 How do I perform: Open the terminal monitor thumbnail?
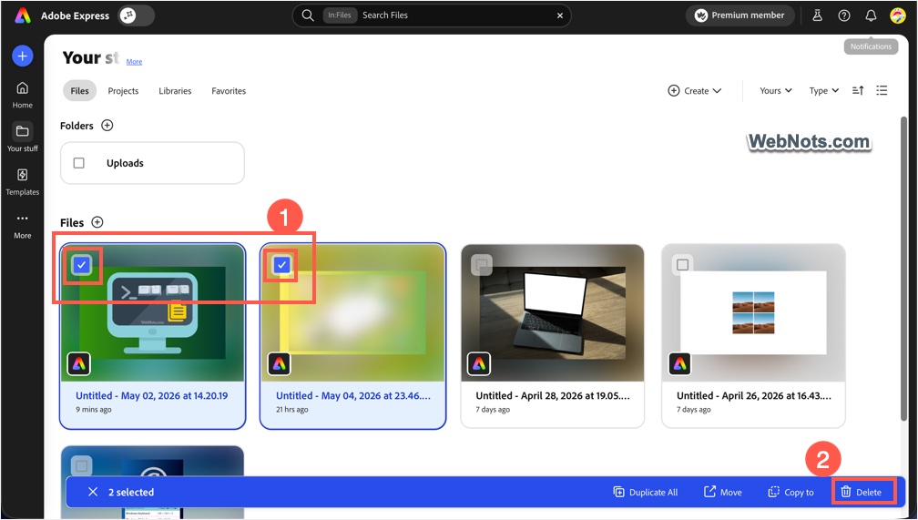(152, 312)
